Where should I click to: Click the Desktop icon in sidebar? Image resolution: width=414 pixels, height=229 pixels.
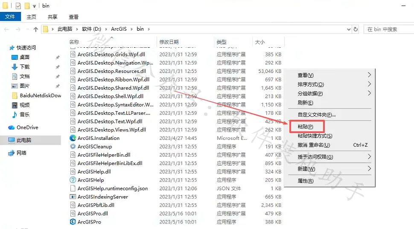point(15,57)
